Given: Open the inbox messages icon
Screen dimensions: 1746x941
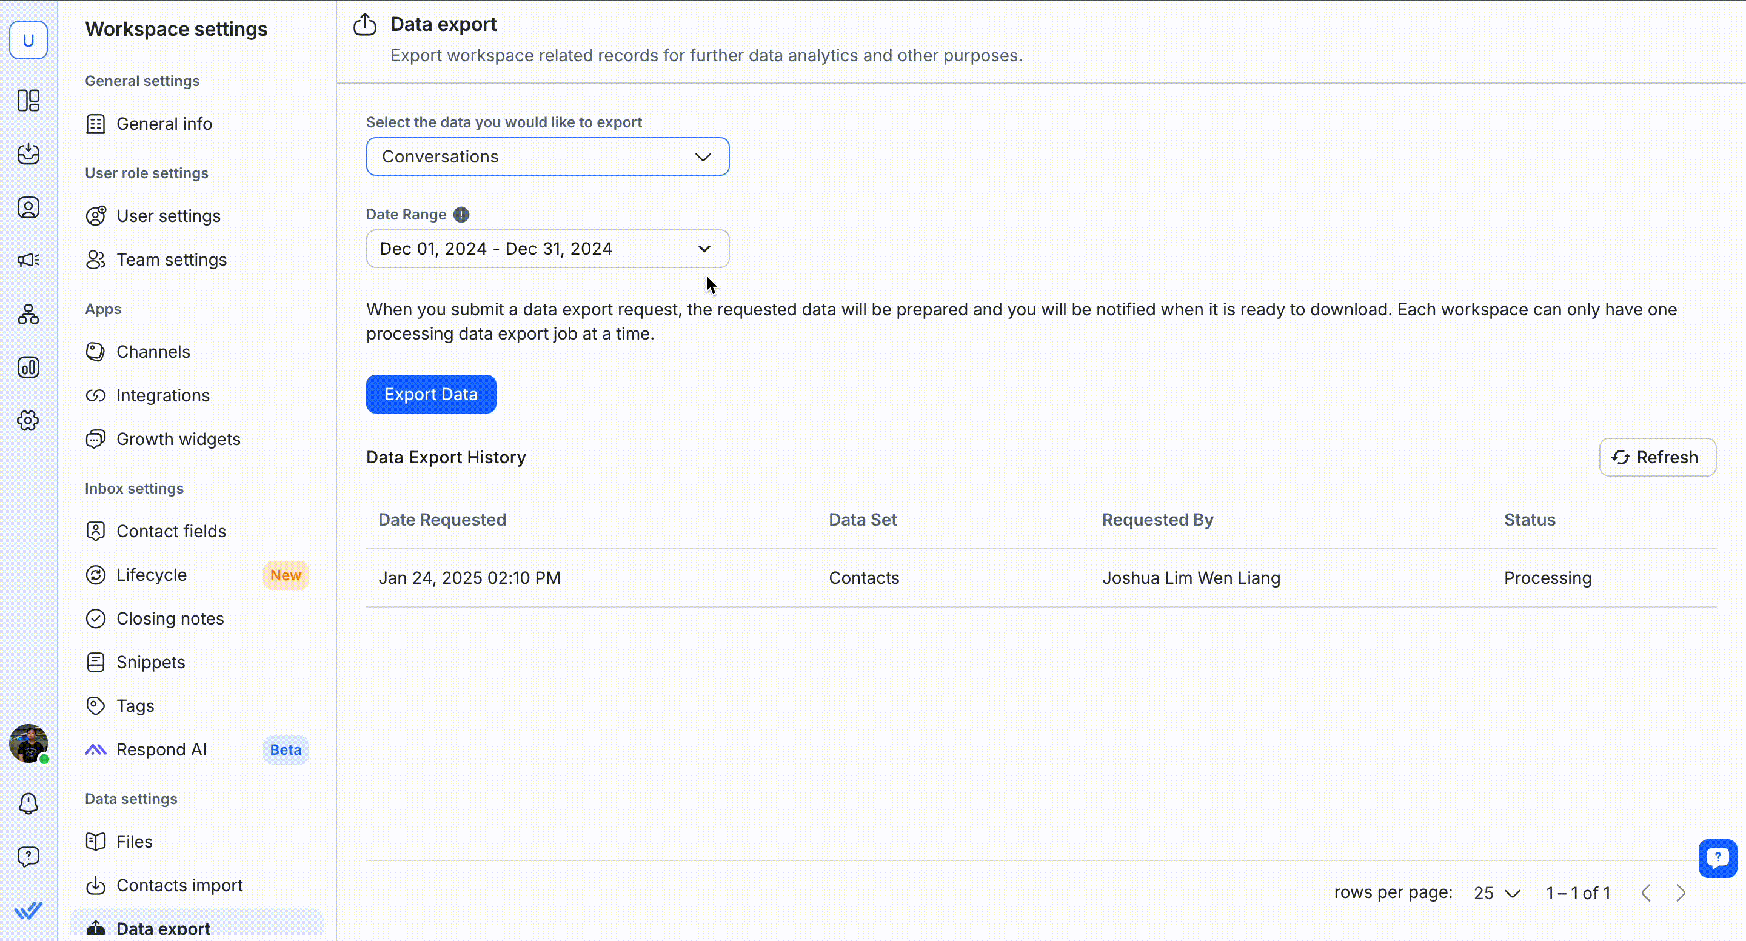Looking at the screenshot, I should click(x=28, y=154).
